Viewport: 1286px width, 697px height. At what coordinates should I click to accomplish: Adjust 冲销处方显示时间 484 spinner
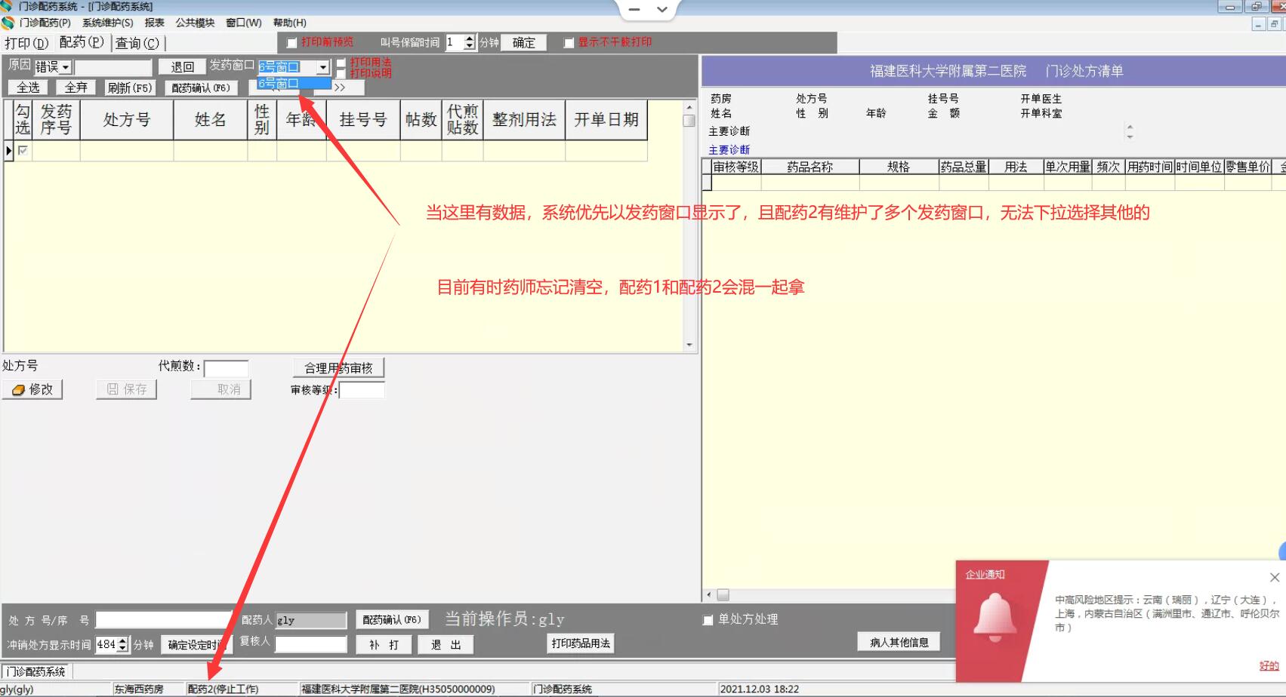point(123,645)
